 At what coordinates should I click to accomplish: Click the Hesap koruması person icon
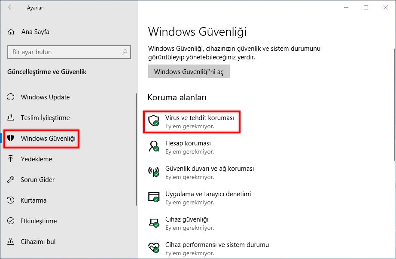click(153, 147)
